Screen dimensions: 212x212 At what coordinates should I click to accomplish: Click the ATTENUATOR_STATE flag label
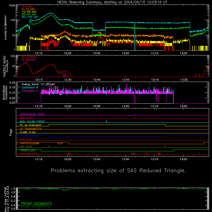32,114
